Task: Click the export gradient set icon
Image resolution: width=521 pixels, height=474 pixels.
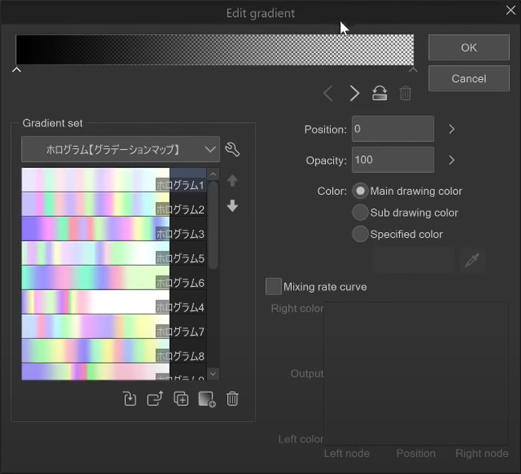Action: tap(155, 399)
